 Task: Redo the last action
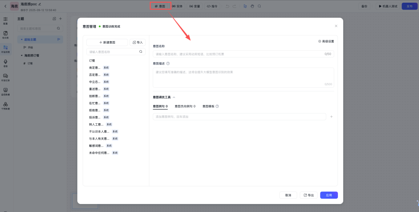click(x=234, y=6)
